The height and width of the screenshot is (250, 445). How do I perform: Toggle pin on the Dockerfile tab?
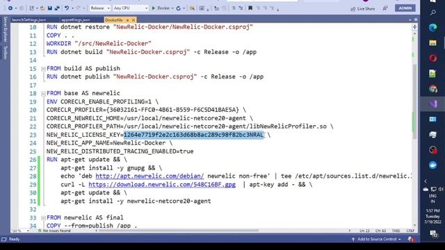coord(127,20)
